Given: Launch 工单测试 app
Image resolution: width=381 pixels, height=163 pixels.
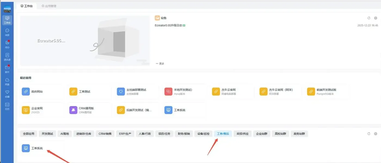Looking at the screenshot, I should 90,92.
